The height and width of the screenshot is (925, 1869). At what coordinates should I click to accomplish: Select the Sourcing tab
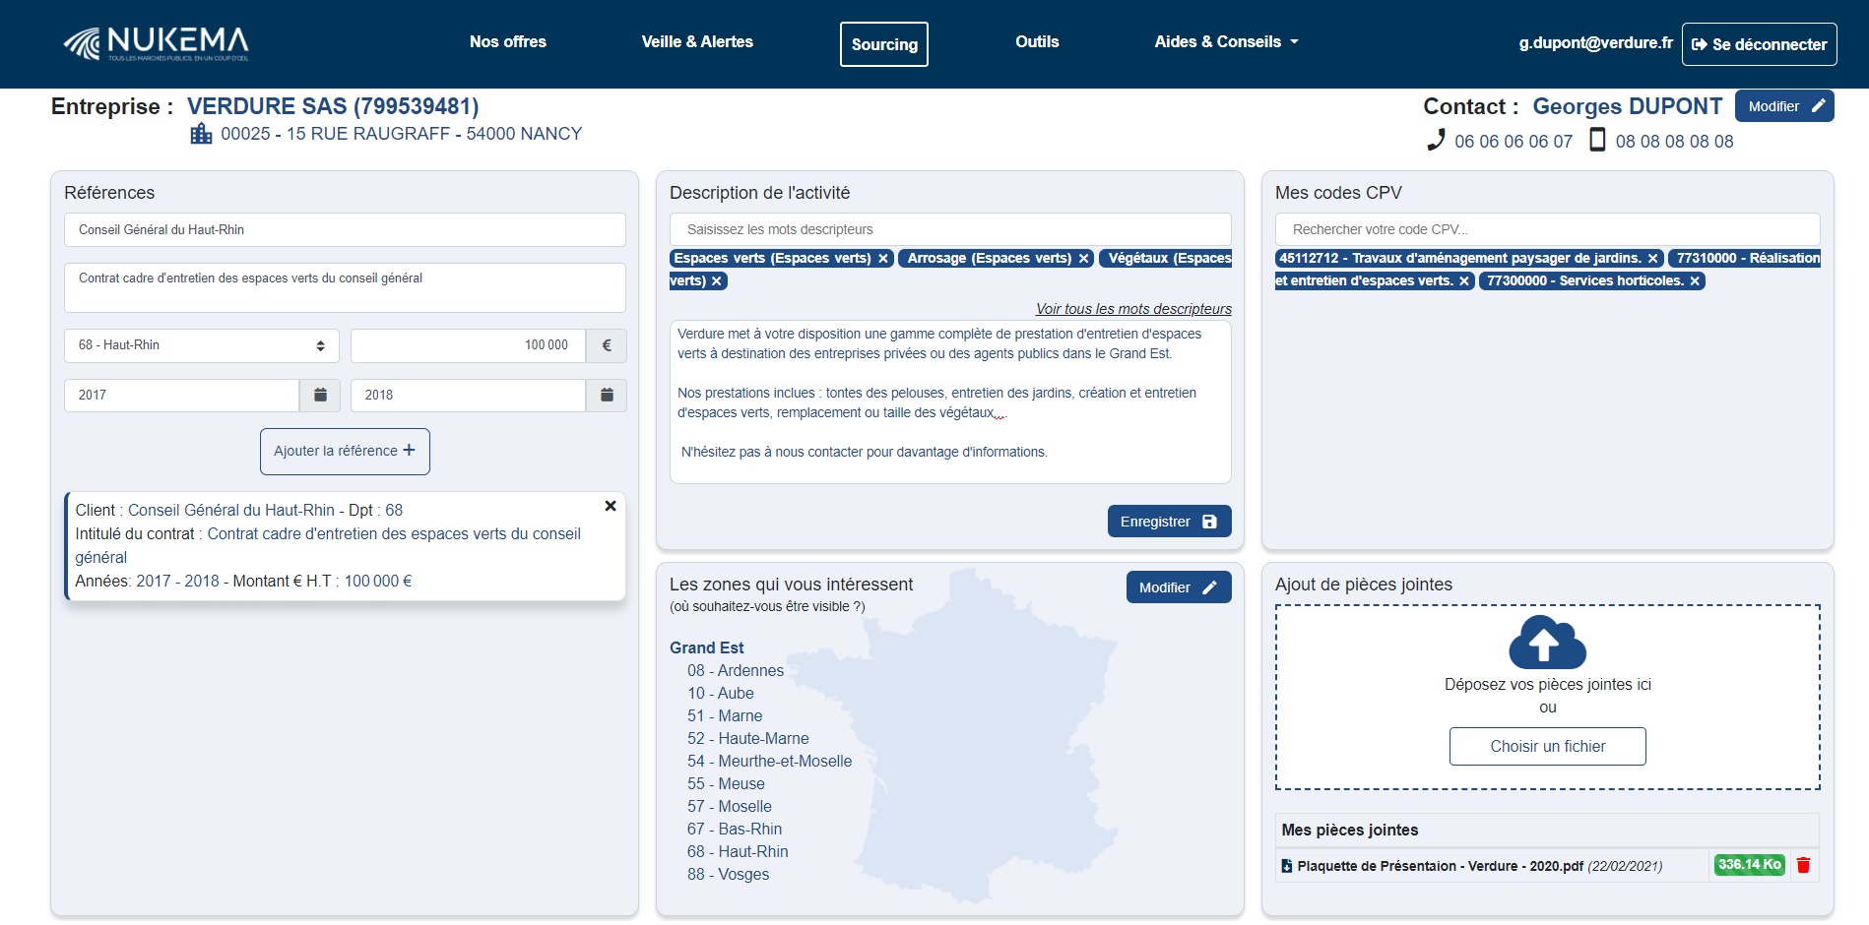tap(884, 44)
